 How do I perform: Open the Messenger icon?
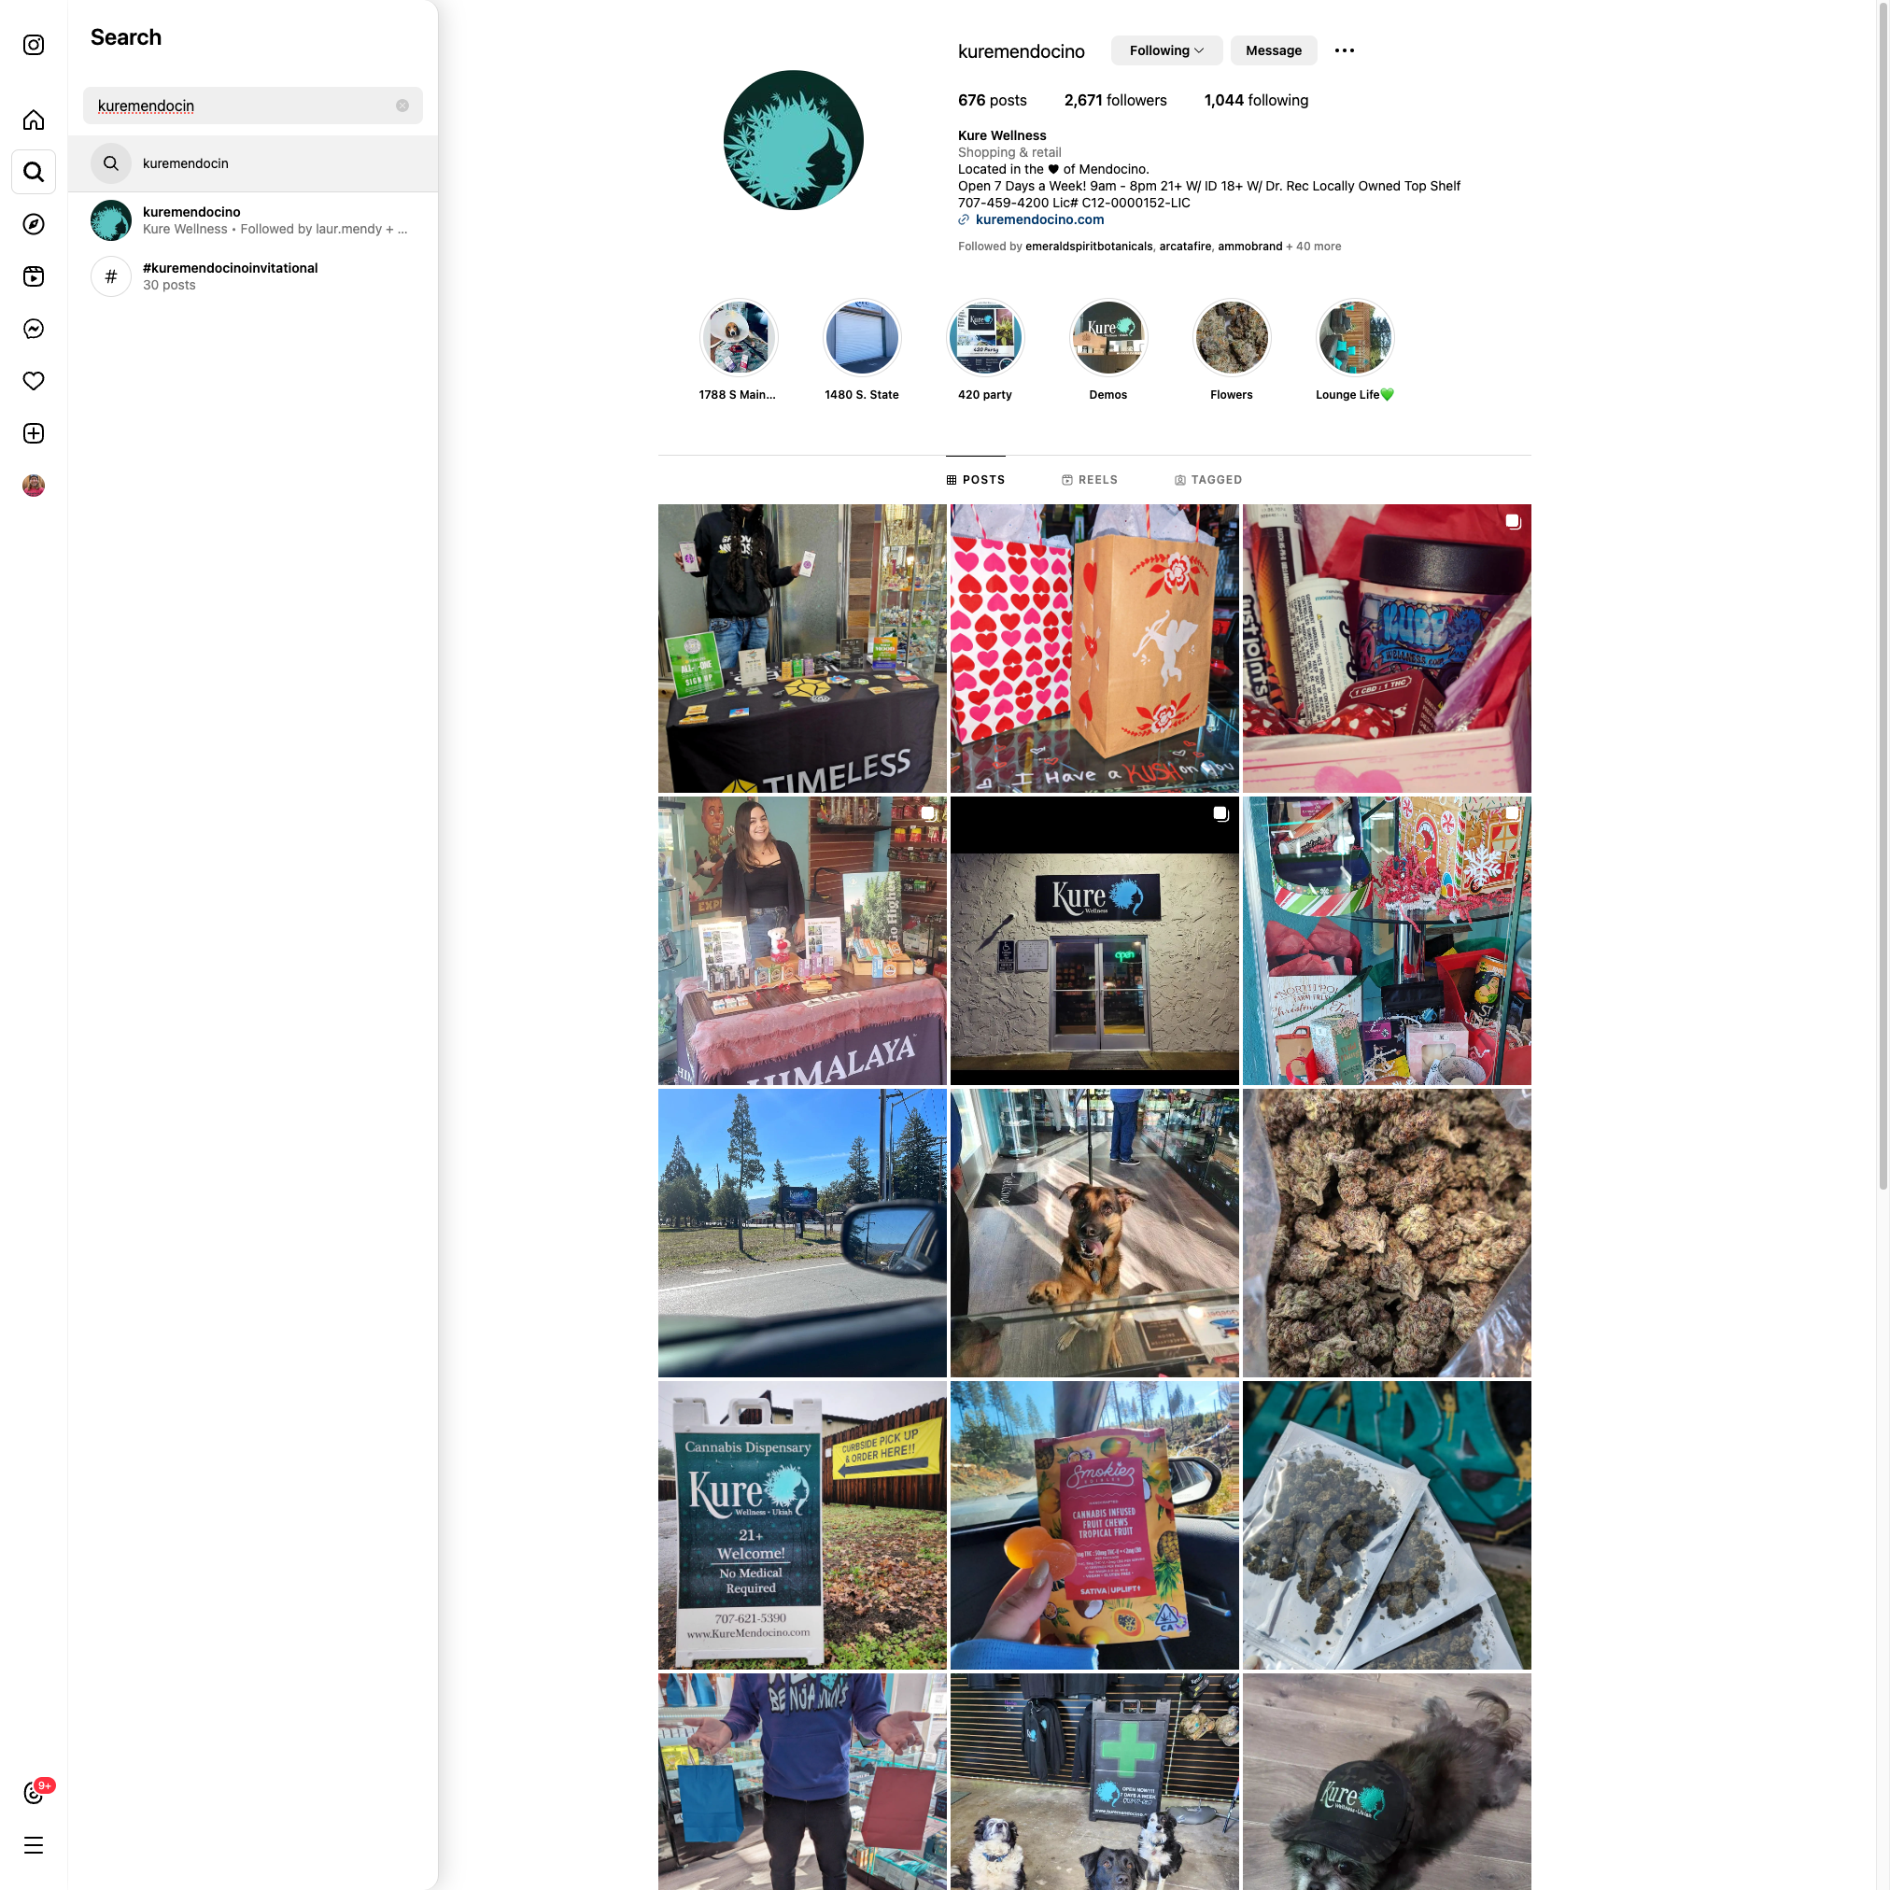point(34,329)
